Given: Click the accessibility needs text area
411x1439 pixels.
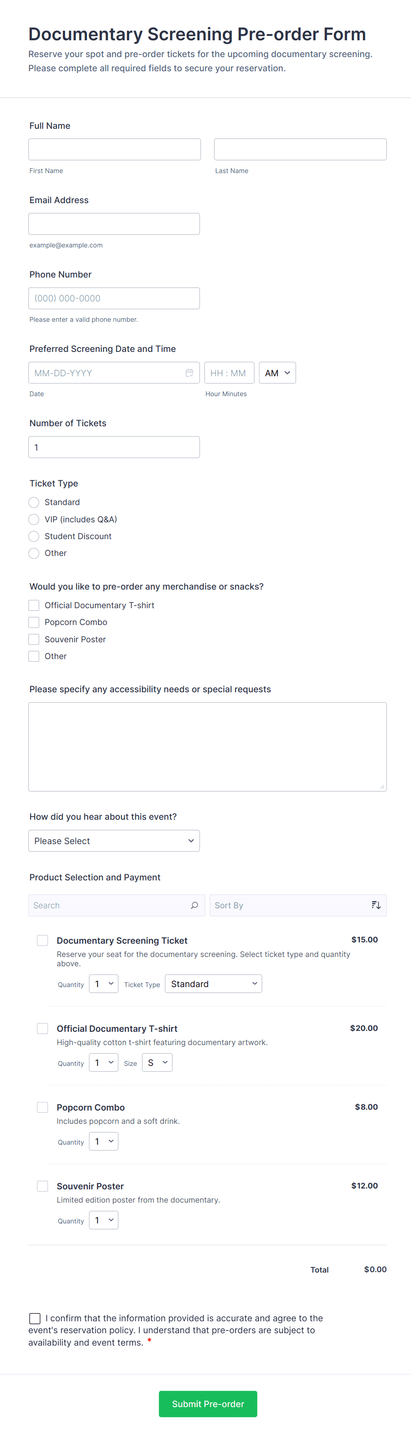Looking at the screenshot, I should pyautogui.click(x=207, y=746).
